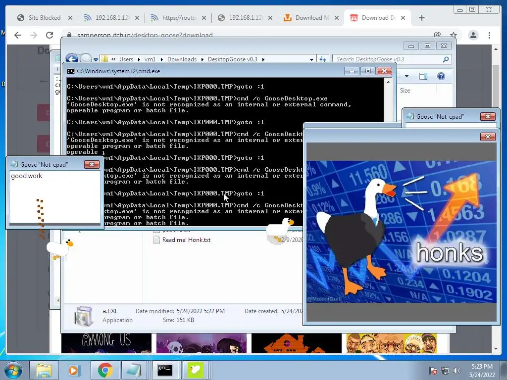Sort by the Size column header
The width and height of the screenshot is (507, 380).
click(x=405, y=91)
